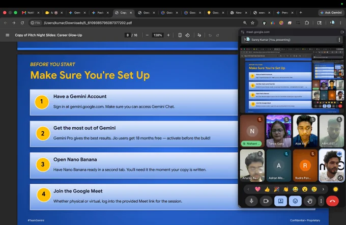346x225 pixels.
Task: Show previous reactions with left chevron
Action: pos(248,189)
